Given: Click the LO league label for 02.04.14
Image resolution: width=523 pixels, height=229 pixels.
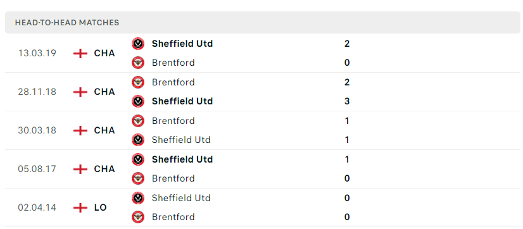Looking at the screenshot, I should [101, 207].
